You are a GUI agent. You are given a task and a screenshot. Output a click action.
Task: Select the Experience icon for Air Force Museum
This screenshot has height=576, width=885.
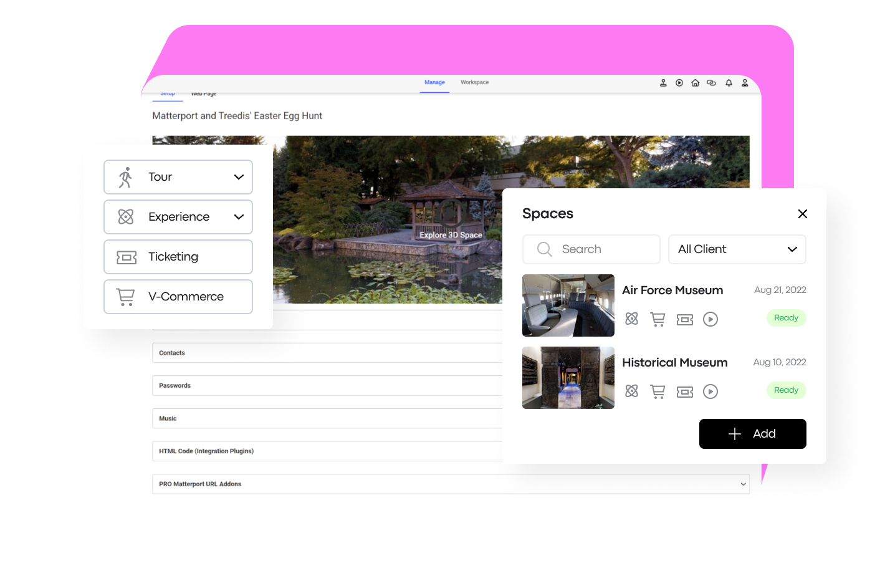coord(631,319)
